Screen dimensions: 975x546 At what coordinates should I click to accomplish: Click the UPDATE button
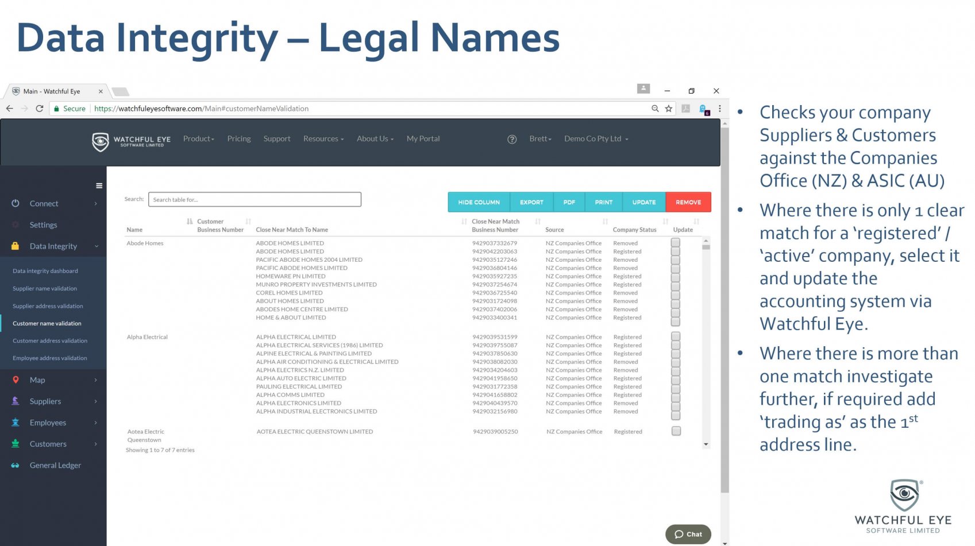click(644, 202)
